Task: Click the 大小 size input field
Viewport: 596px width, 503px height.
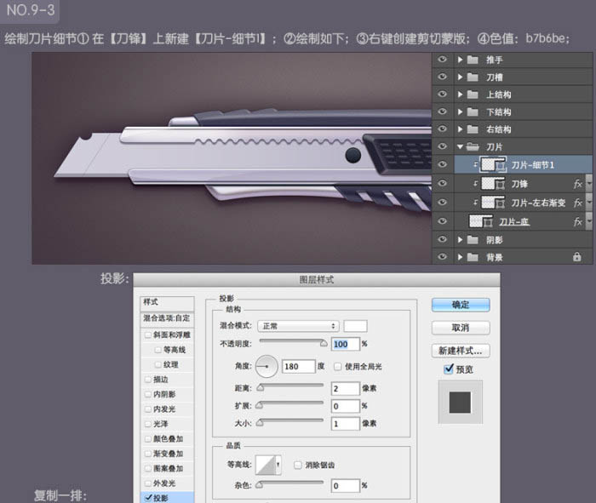Action: (x=345, y=424)
